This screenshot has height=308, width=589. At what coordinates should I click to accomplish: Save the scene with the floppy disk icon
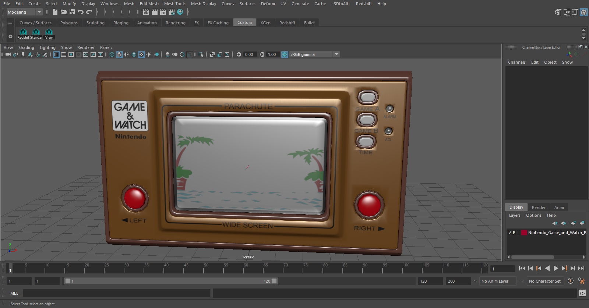(72, 12)
